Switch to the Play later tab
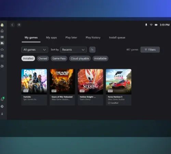 [71, 38]
